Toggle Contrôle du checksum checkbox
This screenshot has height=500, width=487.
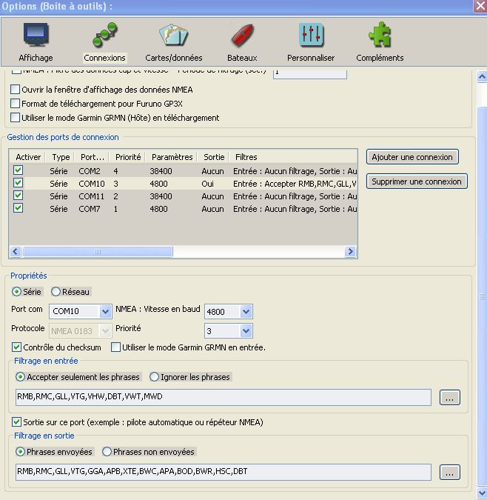(x=17, y=347)
